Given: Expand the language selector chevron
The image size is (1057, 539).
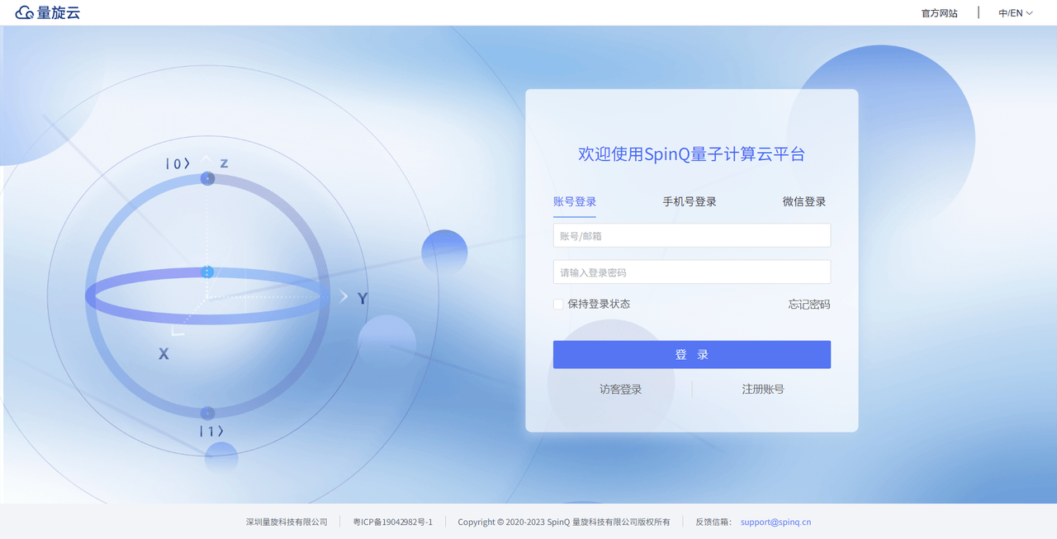Looking at the screenshot, I should click(x=1030, y=12).
